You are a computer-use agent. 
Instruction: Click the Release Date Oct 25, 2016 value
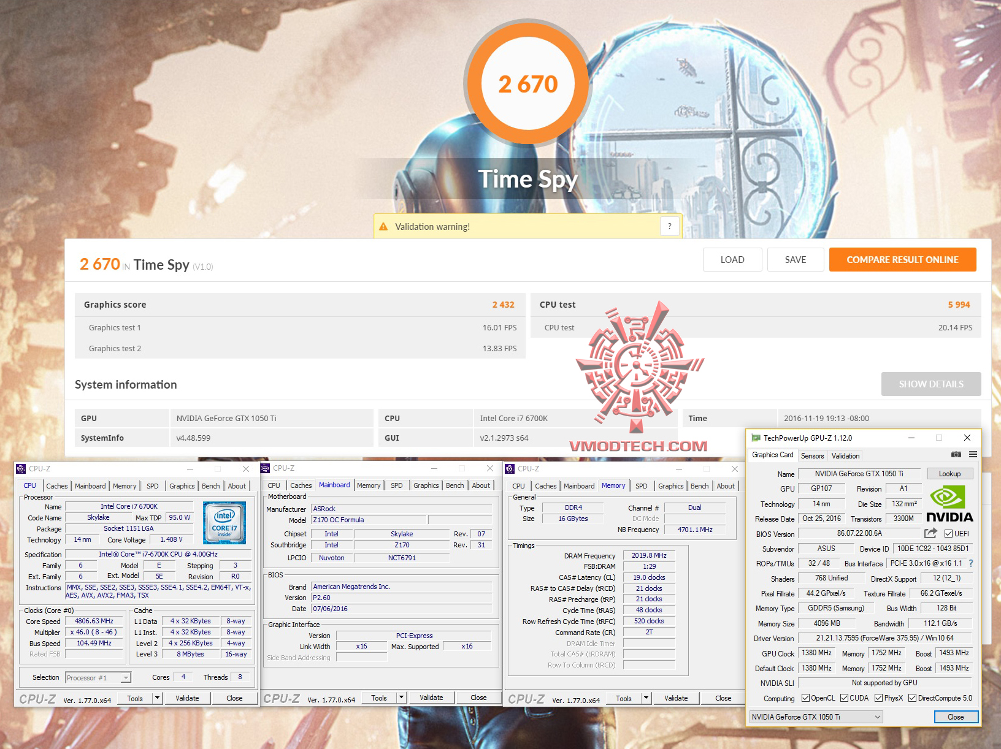click(822, 519)
